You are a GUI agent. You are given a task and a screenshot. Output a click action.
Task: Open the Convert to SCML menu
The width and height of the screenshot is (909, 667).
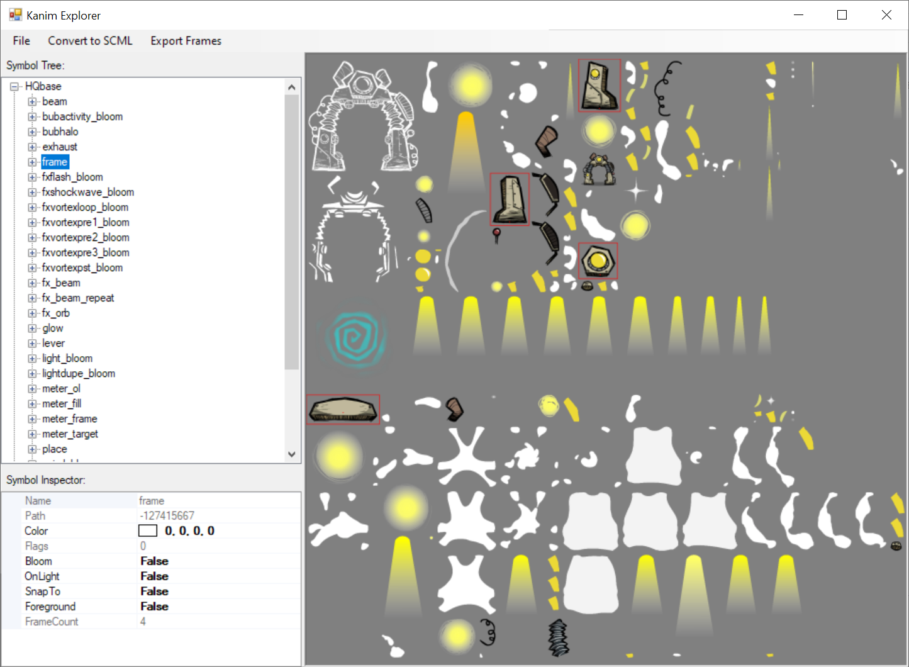[90, 41]
